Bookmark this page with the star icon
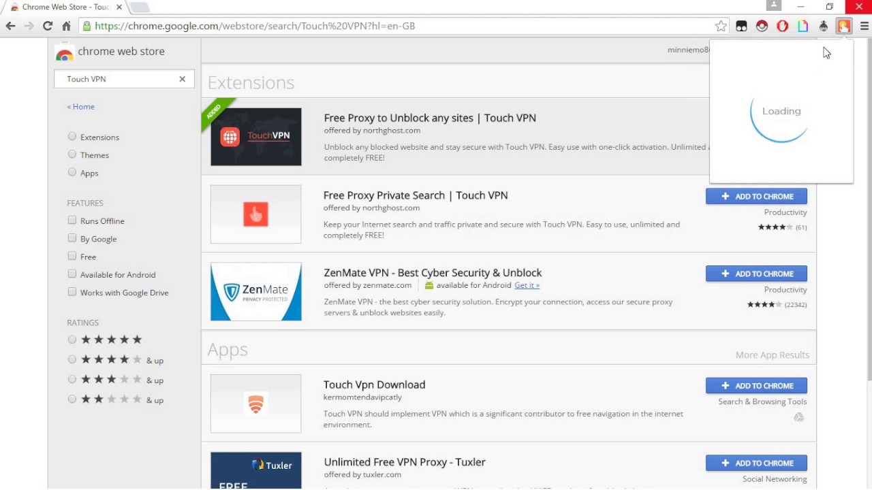 pyautogui.click(x=721, y=26)
